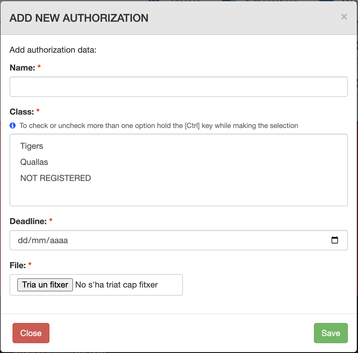Click the Deadline field label

click(28, 221)
